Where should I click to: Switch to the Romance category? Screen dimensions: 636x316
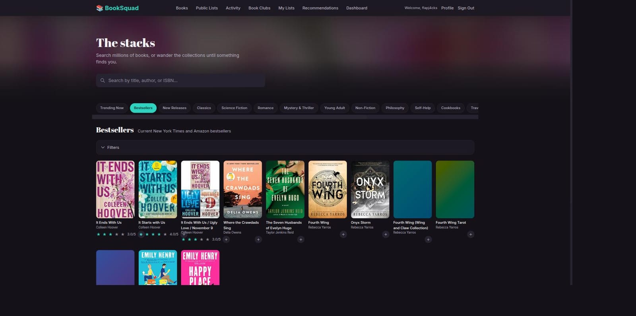pos(266,108)
